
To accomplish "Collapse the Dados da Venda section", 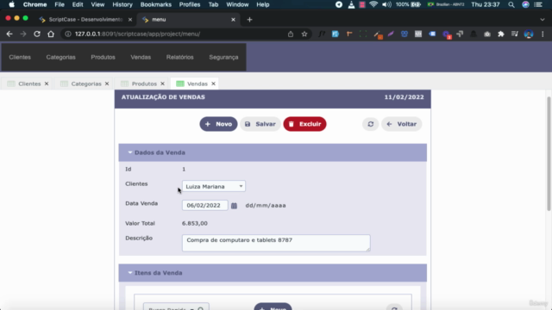I will (130, 152).
